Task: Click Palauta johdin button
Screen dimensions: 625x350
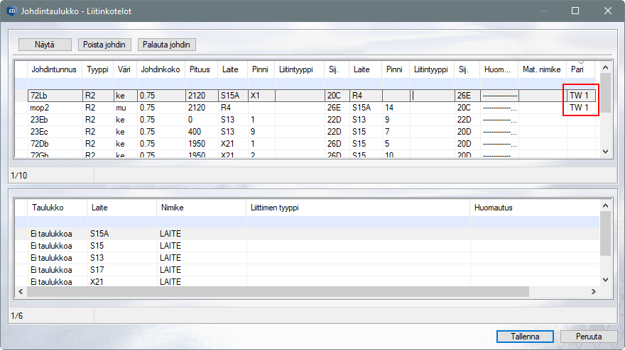Action: pyautogui.click(x=167, y=45)
